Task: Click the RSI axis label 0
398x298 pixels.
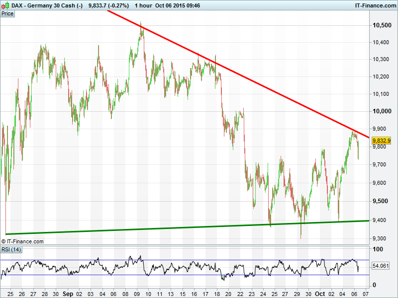Action: coord(375,285)
